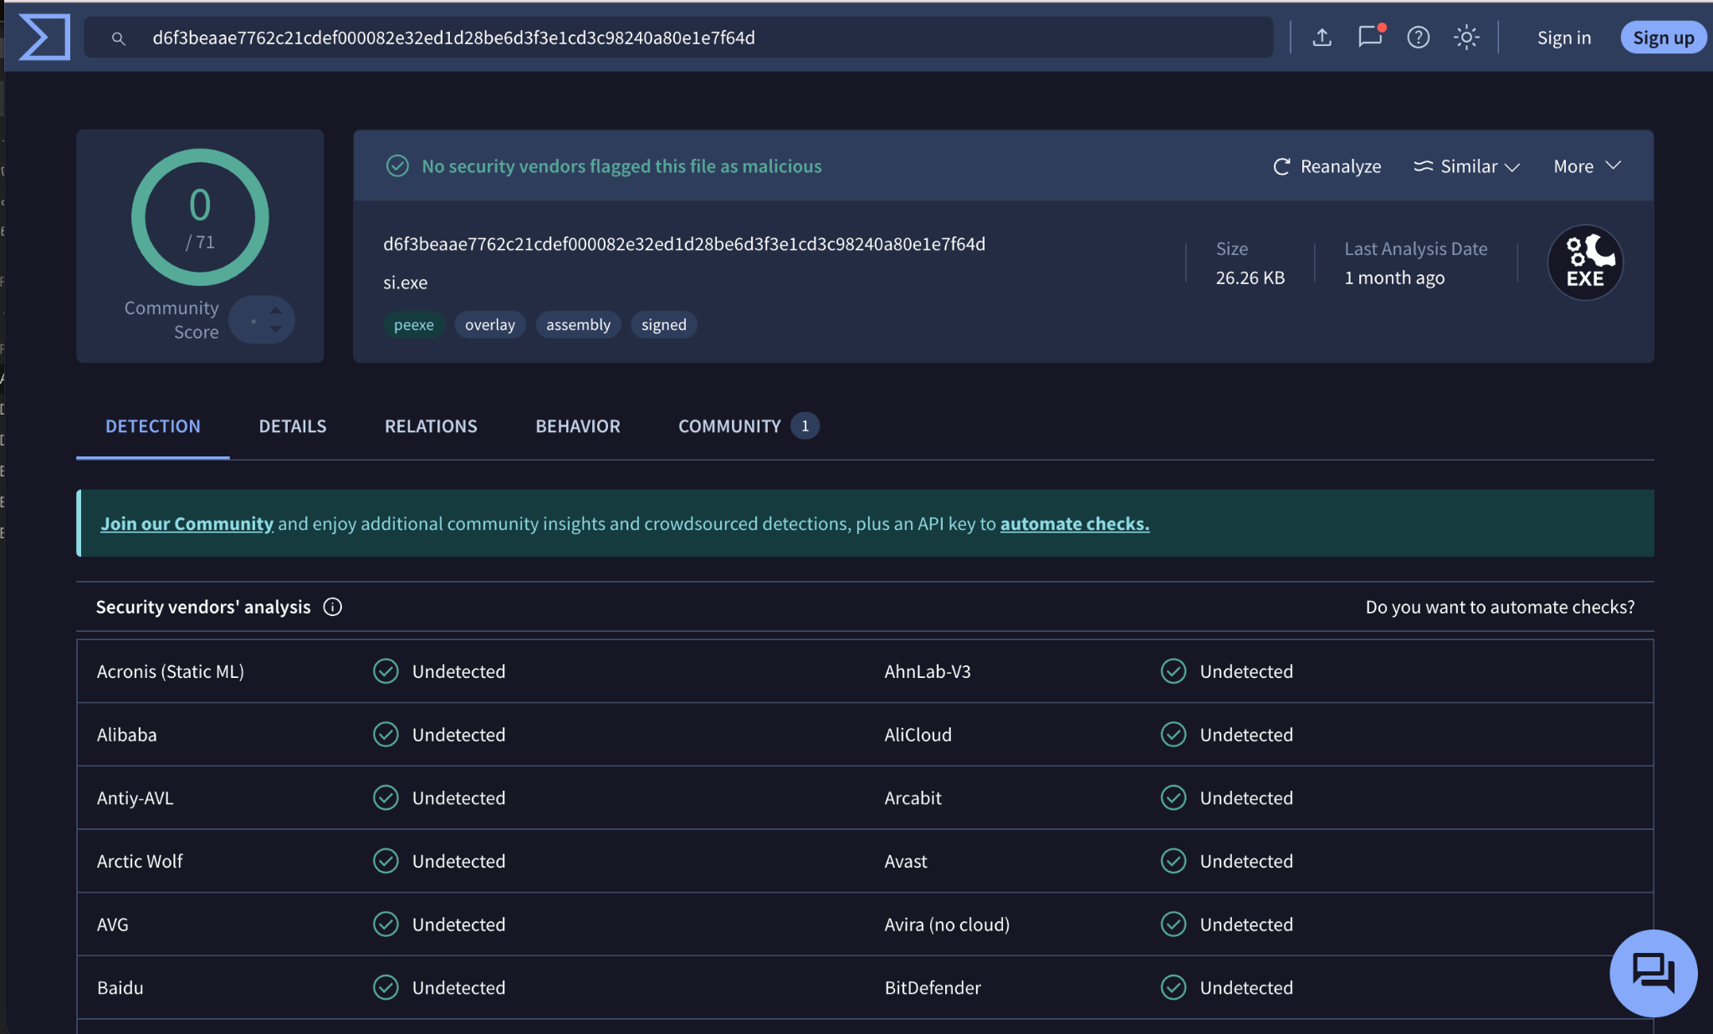Image resolution: width=1713 pixels, height=1034 pixels.
Task: Expand the More dropdown
Action: click(x=1588, y=166)
